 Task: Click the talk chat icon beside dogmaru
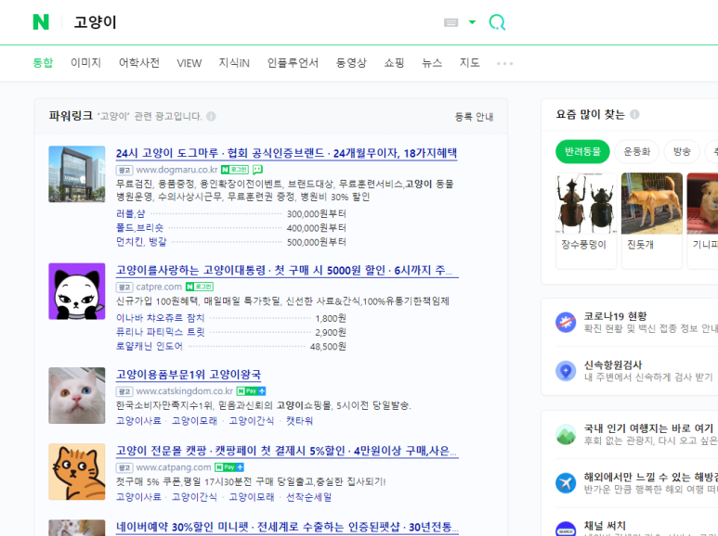point(257,170)
